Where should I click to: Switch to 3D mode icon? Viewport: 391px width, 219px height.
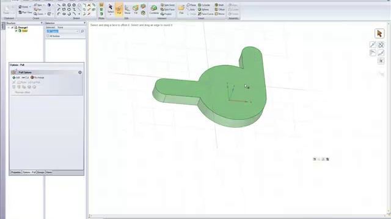coord(101,14)
